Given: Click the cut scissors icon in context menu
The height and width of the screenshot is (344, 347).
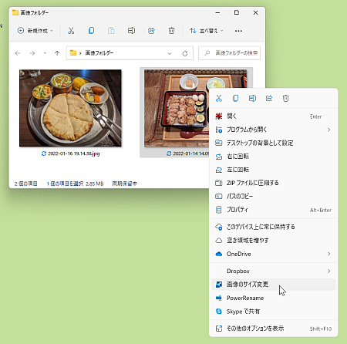Looking at the screenshot, I should (x=219, y=98).
